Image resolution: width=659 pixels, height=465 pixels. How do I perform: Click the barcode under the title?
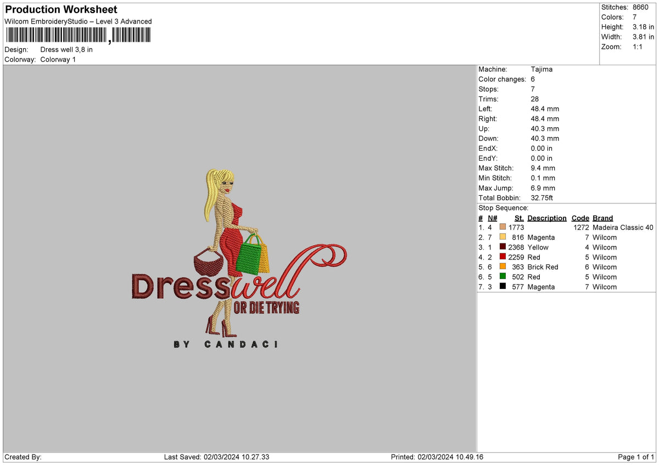tap(78, 36)
